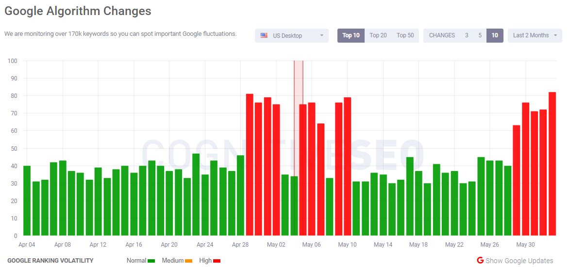Toggle the Normal green legend swatch
The width and height of the screenshot is (569, 267).
point(151,261)
